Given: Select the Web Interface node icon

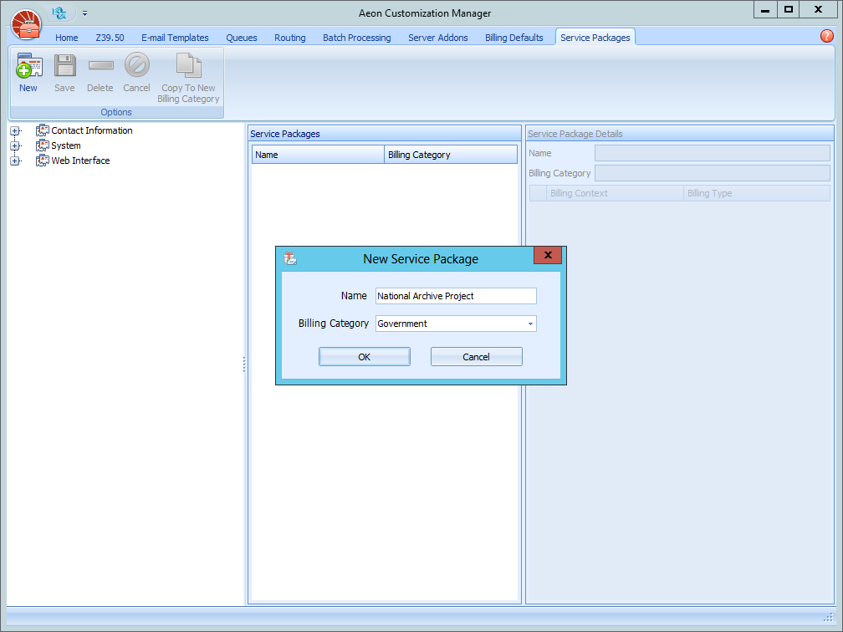Looking at the screenshot, I should coord(41,161).
